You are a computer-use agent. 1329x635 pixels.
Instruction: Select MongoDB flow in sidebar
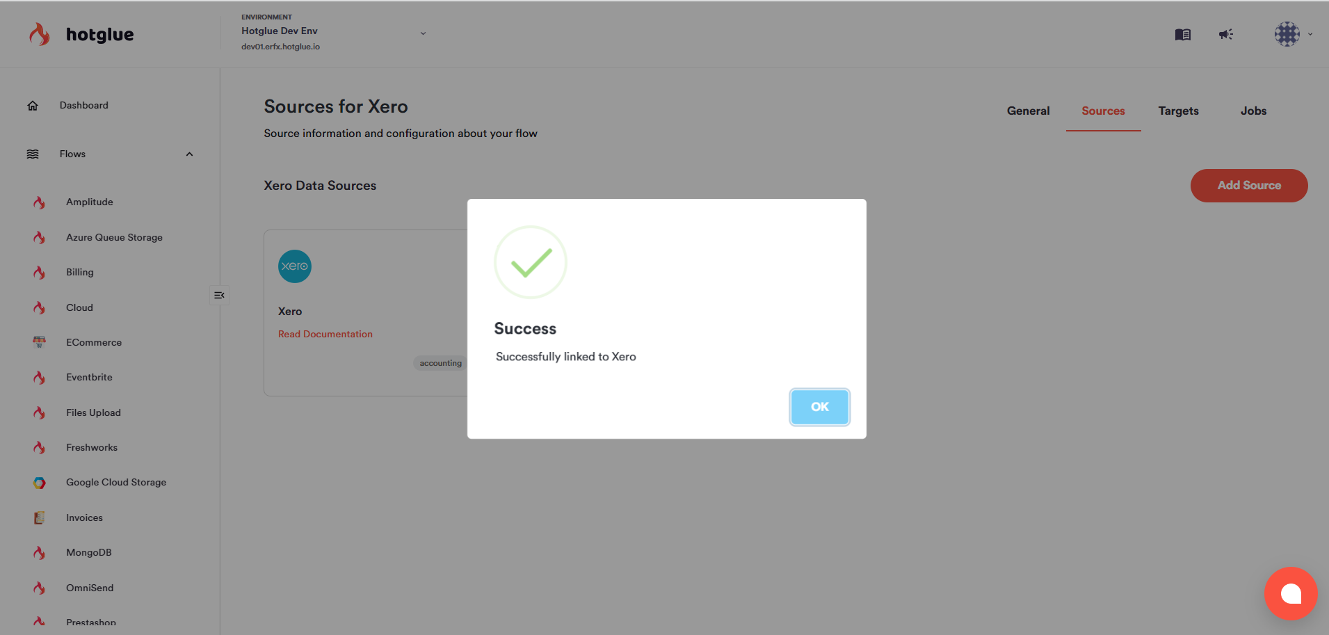coord(89,553)
